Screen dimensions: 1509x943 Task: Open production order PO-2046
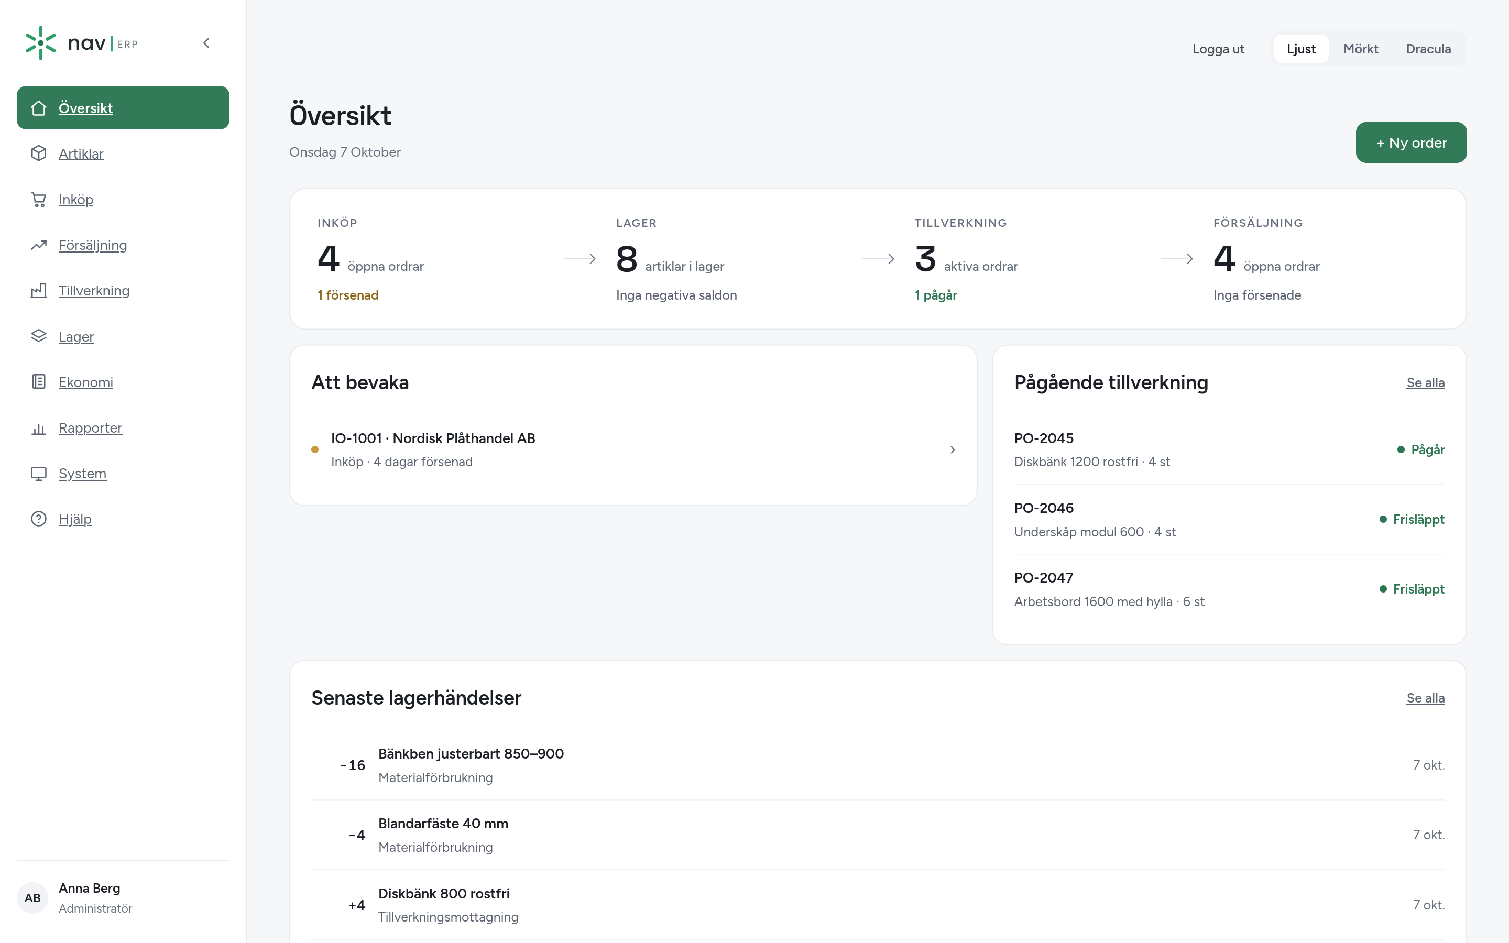[1229, 520]
